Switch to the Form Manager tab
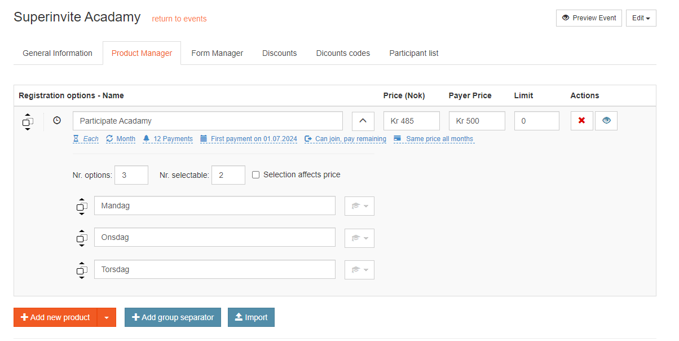Viewport: 679px width, 341px height. coord(217,53)
